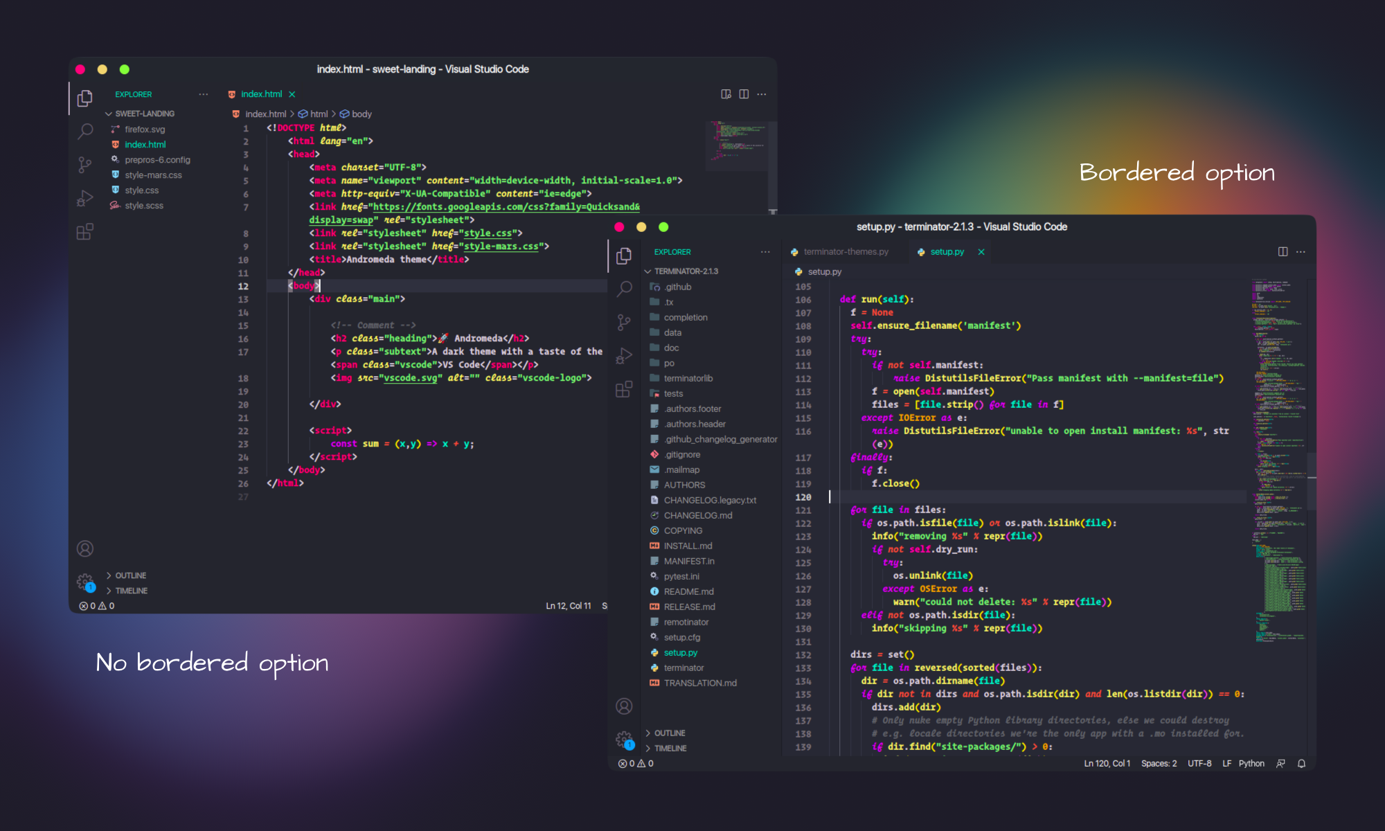Open editor More Actions in terminator window

[1301, 251]
